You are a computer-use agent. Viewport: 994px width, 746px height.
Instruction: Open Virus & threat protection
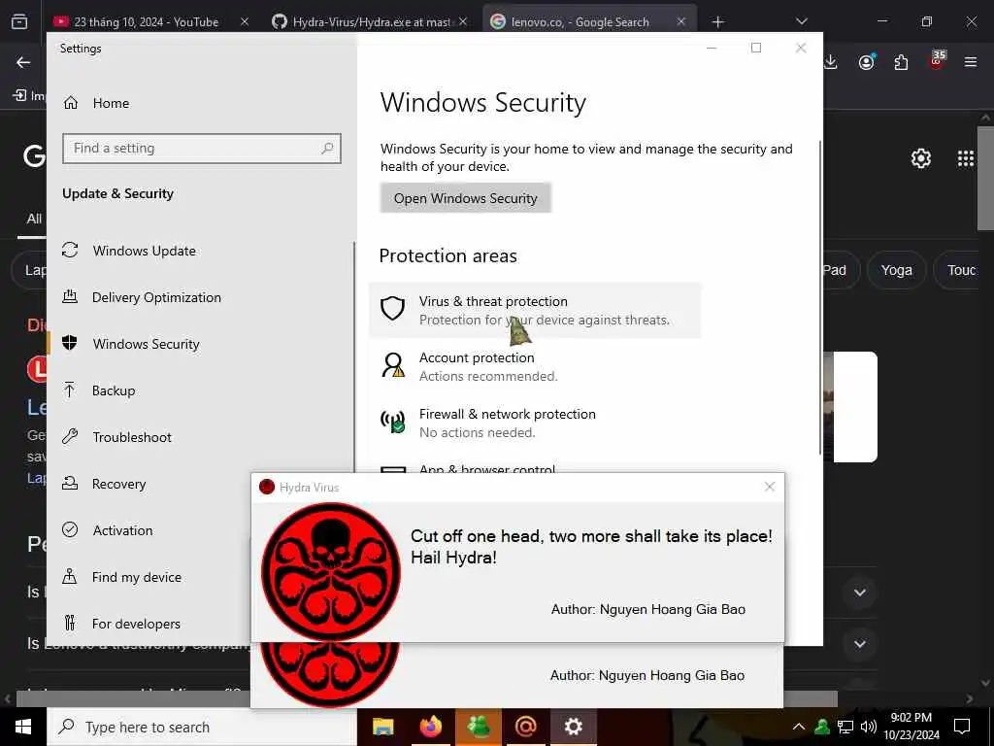[x=535, y=310]
